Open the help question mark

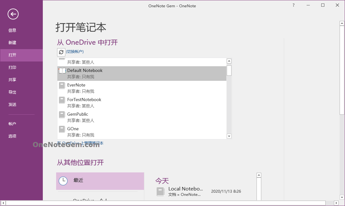[x=294, y=5]
